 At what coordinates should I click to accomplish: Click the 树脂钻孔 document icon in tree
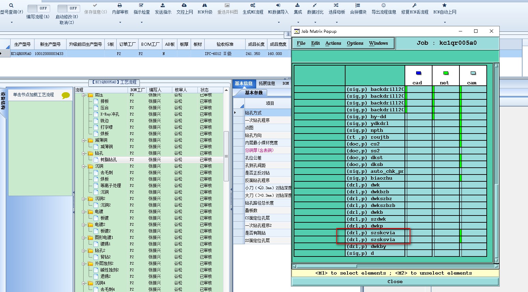[x=96, y=159]
